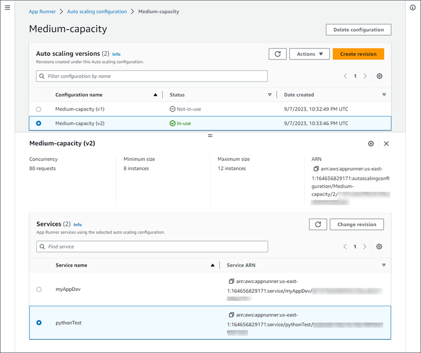
Task: Open the App Runner navigation menu
Action: click(x=7, y=7)
